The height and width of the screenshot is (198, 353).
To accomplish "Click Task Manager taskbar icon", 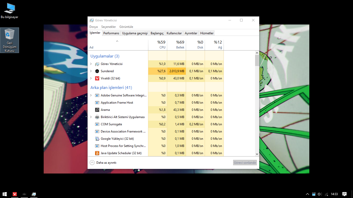I will pos(34,194).
